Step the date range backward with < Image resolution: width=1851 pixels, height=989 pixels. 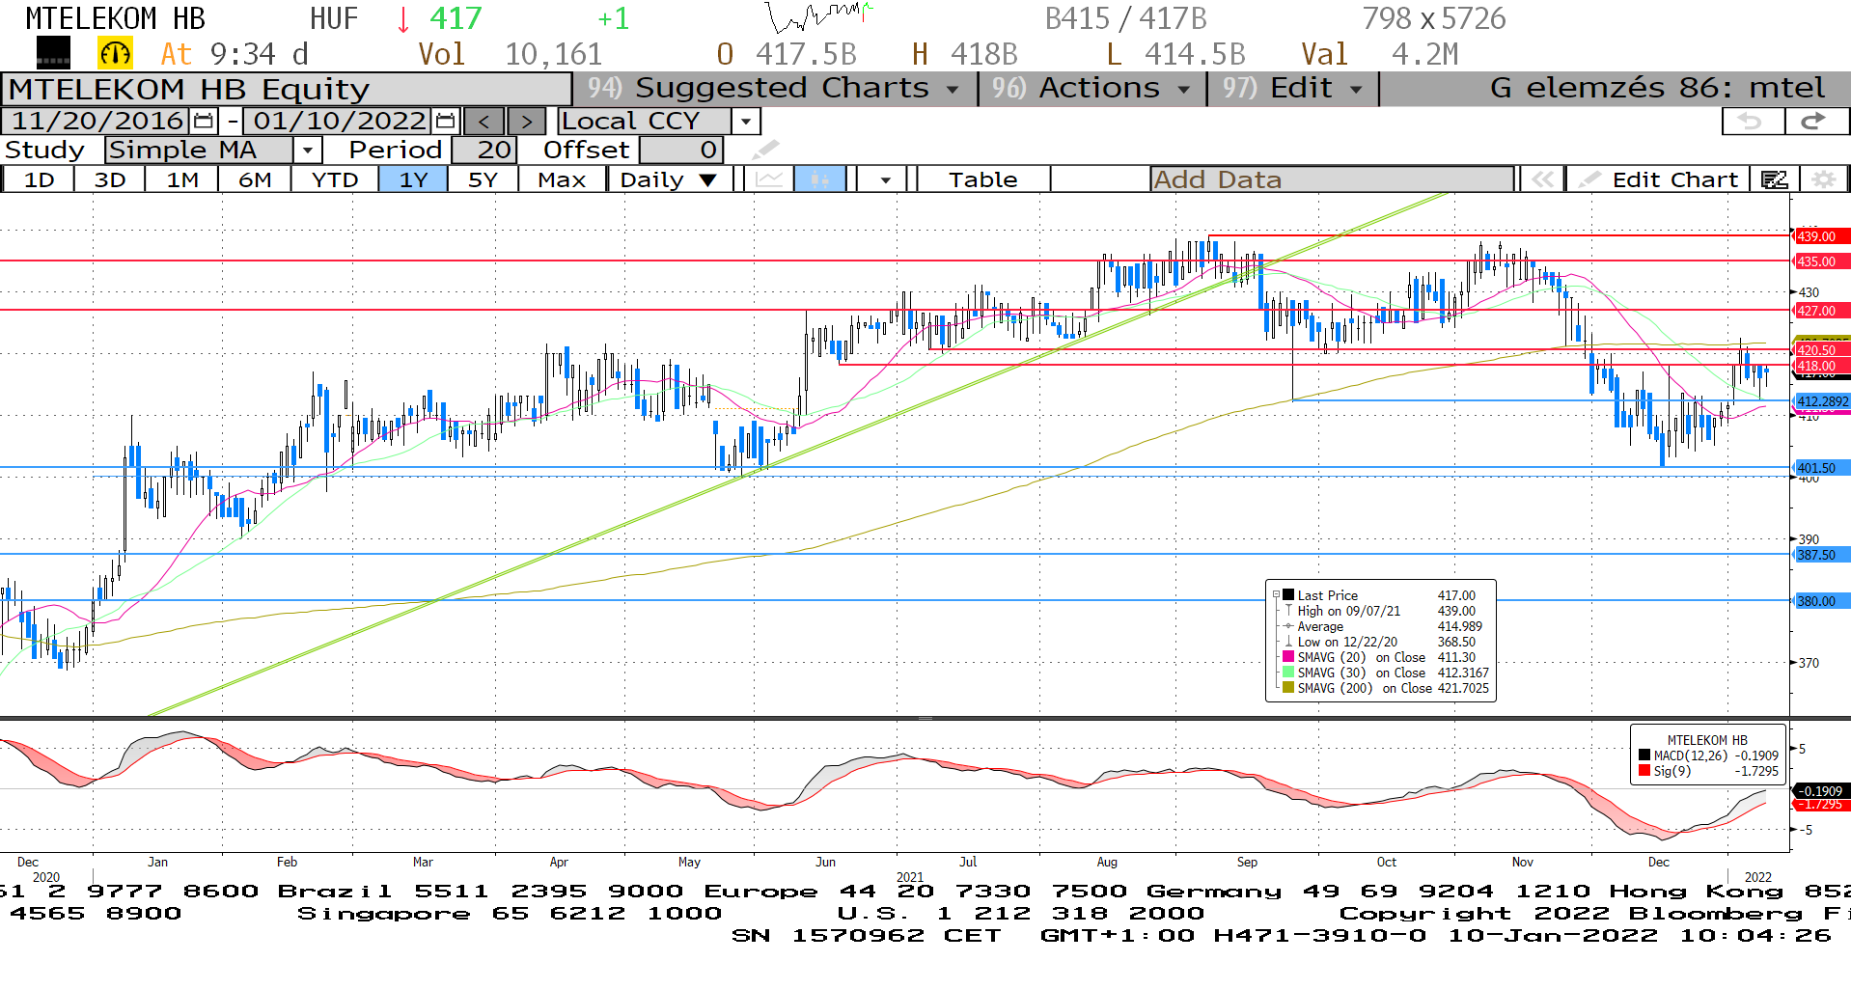click(x=484, y=122)
